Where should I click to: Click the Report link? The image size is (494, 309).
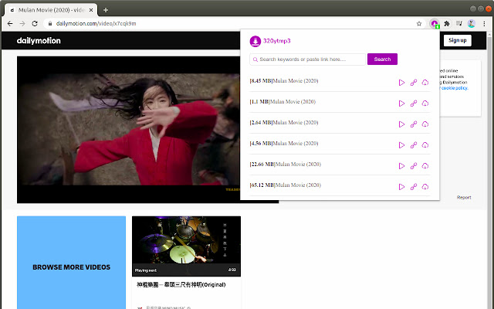(463, 197)
